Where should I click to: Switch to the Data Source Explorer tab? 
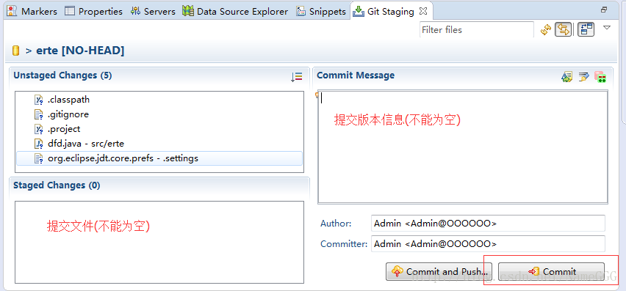235,12
